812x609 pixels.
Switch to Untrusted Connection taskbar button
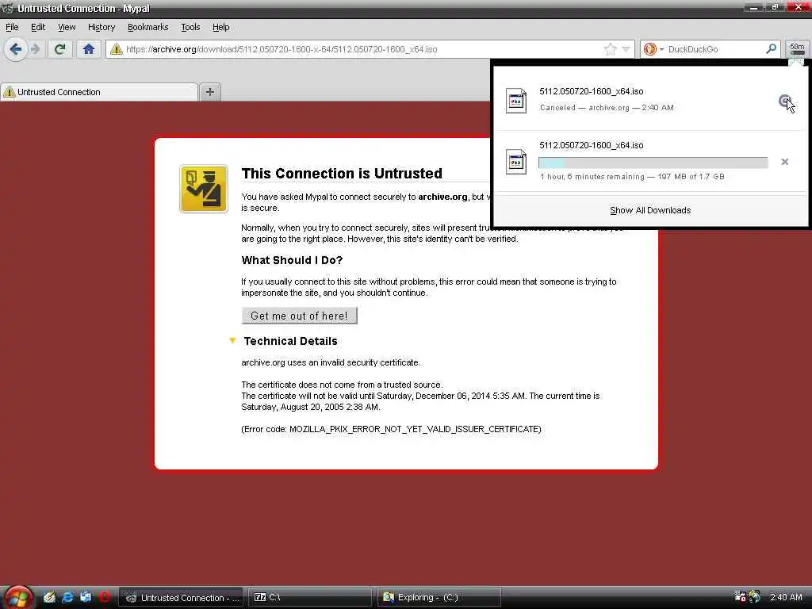tap(181, 598)
